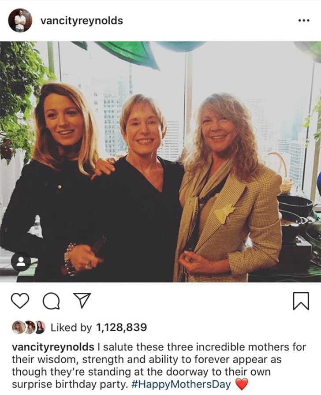Open vancityreynolds username in the caption
Screen dimensions: 321x395
[x=53, y=347]
